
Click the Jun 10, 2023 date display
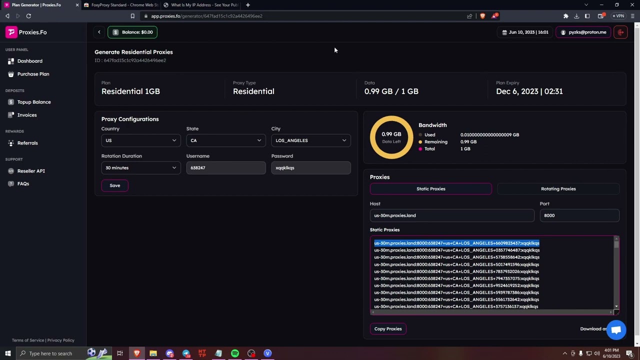(525, 32)
